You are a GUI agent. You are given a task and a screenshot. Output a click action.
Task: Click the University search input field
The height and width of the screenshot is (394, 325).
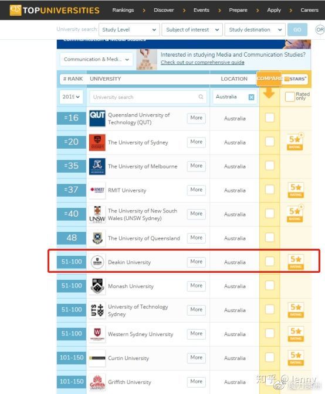(x=148, y=97)
